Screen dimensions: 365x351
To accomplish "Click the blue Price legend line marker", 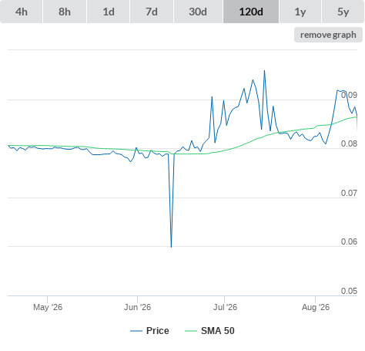I will point(136,331).
